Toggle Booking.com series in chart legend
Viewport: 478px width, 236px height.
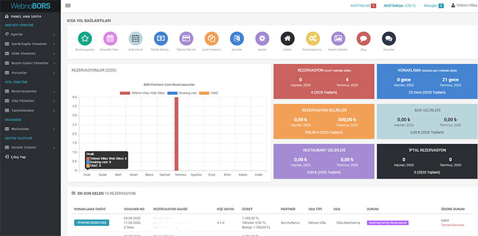(x=182, y=93)
